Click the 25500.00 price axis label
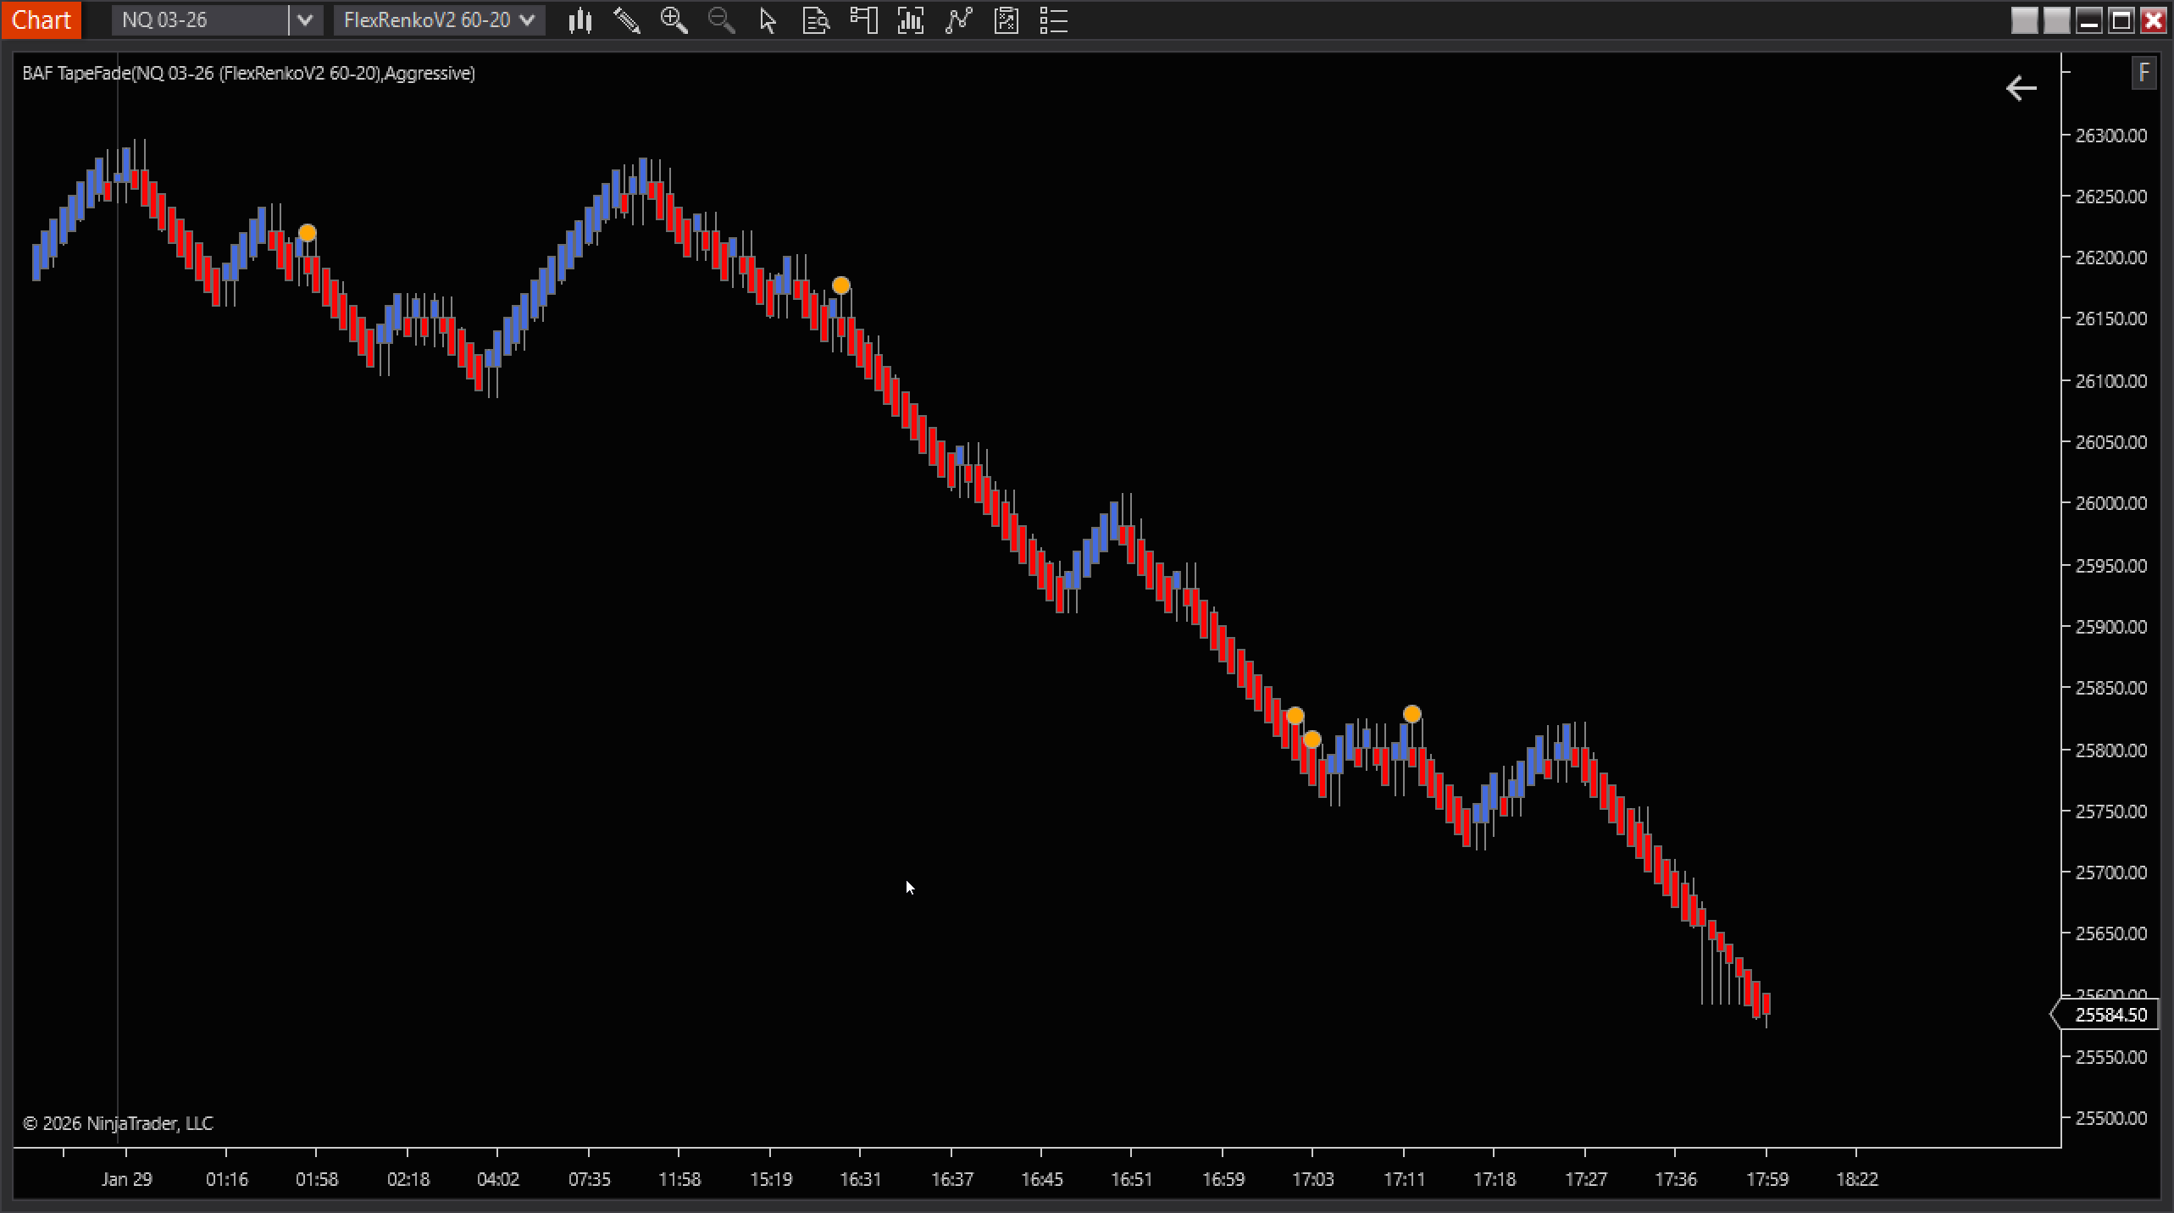2174x1213 pixels. [2110, 1118]
